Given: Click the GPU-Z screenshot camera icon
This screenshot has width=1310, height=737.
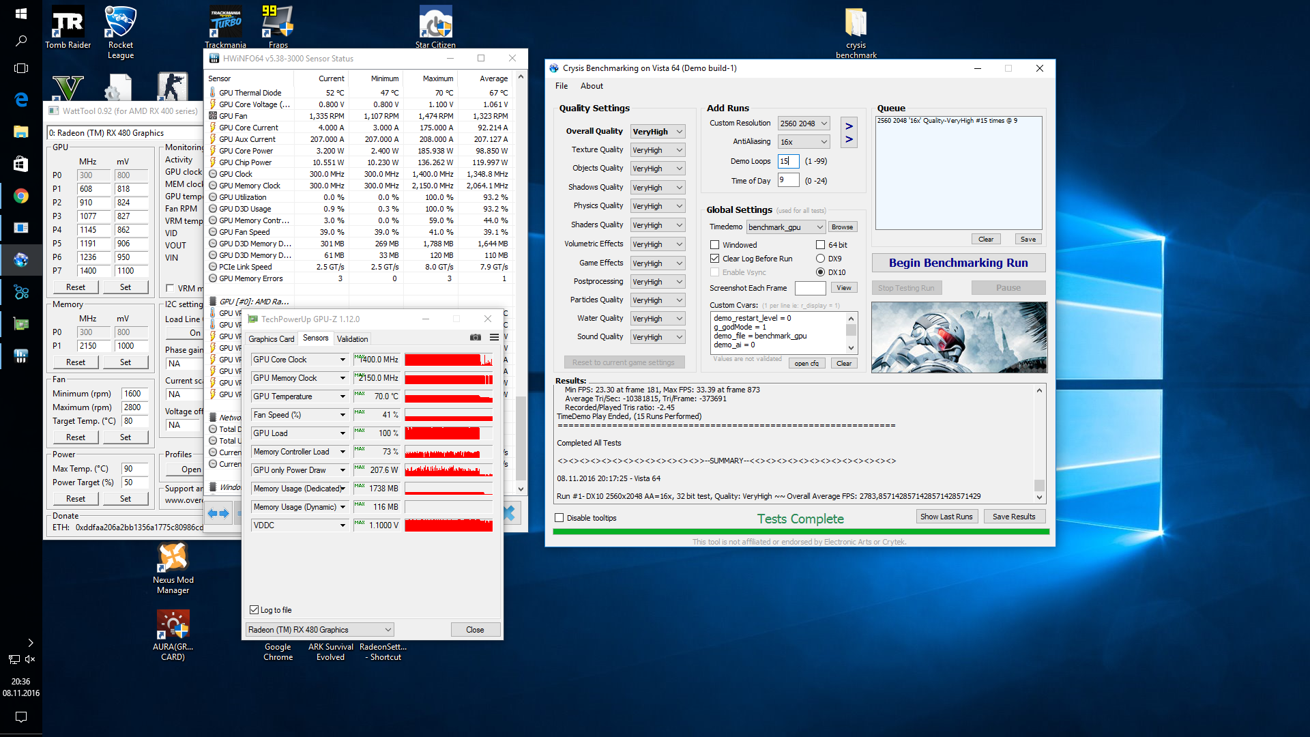Looking at the screenshot, I should (x=476, y=337).
